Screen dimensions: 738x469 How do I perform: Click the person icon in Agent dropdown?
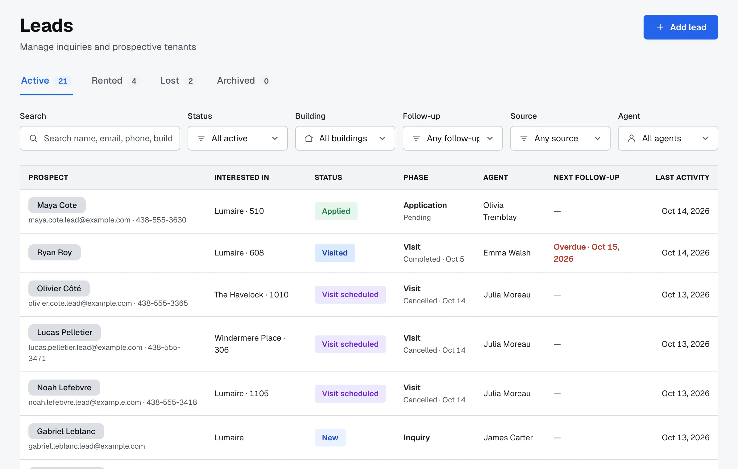click(x=631, y=138)
